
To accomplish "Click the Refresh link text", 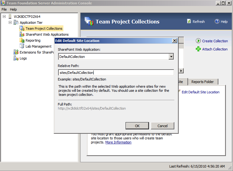I will [199, 22].
